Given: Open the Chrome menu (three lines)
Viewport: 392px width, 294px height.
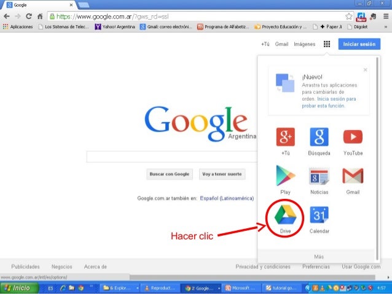Looking at the screenshot, I should 386,17.
